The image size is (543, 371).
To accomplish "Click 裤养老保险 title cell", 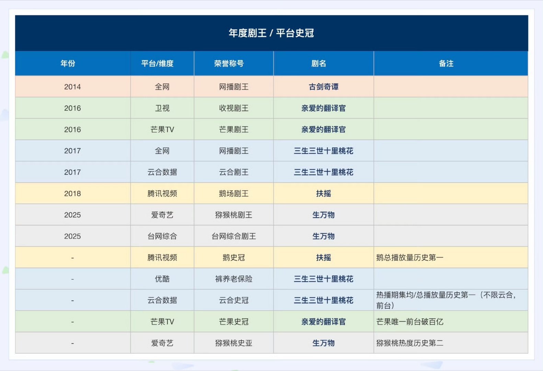I will (x=234, y=279).
